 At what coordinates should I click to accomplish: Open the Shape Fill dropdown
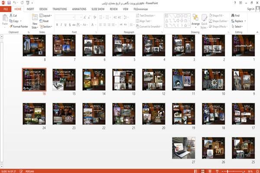coord(216,16)
